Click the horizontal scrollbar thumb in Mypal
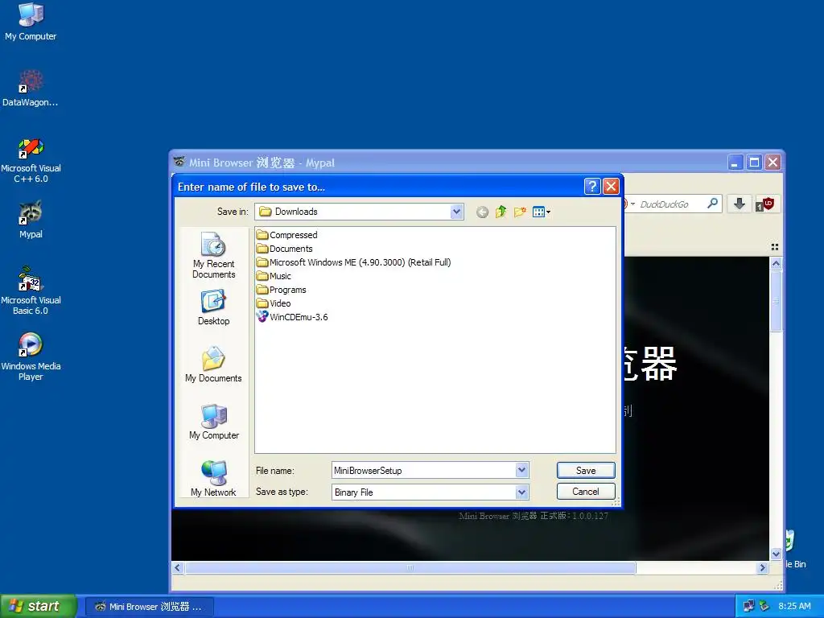Image resolution: width=824 pixels, height=618 pixels. [x=410, y=567]
